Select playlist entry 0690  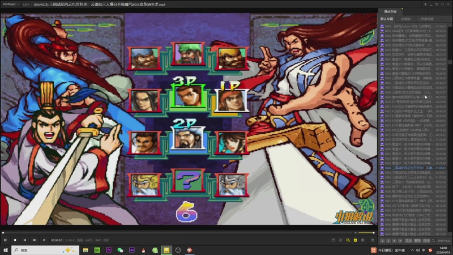(413, 196)
